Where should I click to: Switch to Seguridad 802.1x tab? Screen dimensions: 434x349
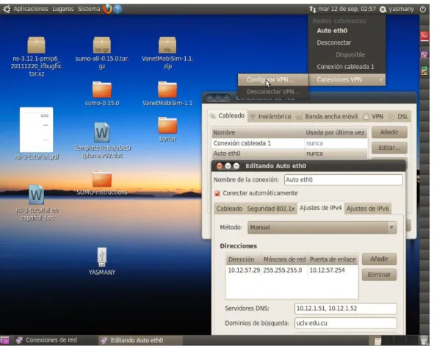(x=271, y=209)
